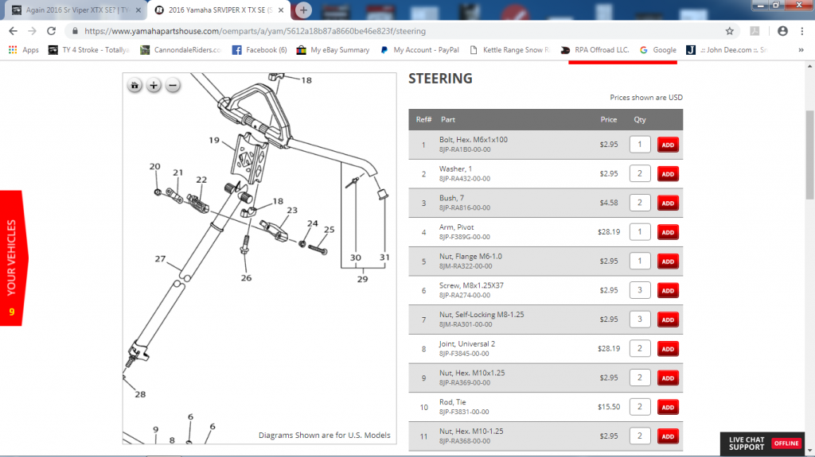Edit quantity for Arm, Pivot
The image size is (815, 457).
pyautogui.click(x=640, y=231)
